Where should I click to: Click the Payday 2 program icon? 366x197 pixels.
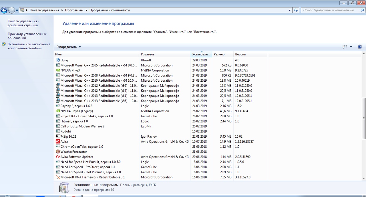(58, 106)
